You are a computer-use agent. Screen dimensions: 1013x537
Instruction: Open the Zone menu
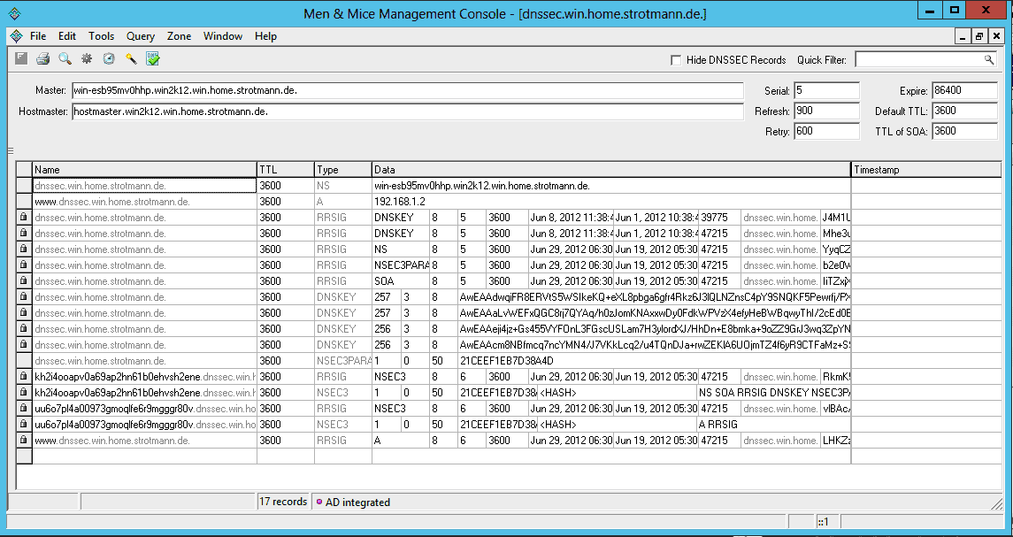coord(179,36)
